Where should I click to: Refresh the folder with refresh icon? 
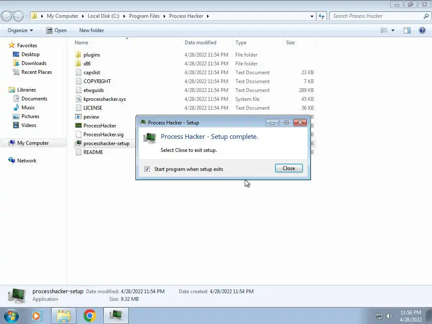pos(321,16)
